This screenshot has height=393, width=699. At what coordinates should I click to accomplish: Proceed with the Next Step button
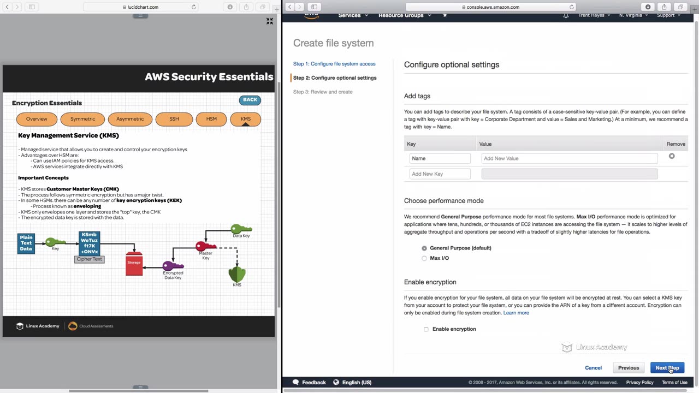(667, 368)
